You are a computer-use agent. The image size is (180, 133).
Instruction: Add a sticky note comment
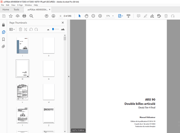click(138, 16)
